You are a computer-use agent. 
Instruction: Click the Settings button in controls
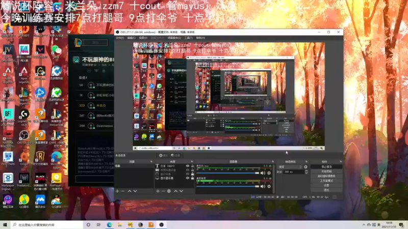[326, 185]
